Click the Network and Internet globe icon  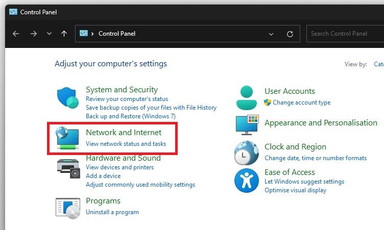pyautogui.click(x=67, y=138)
